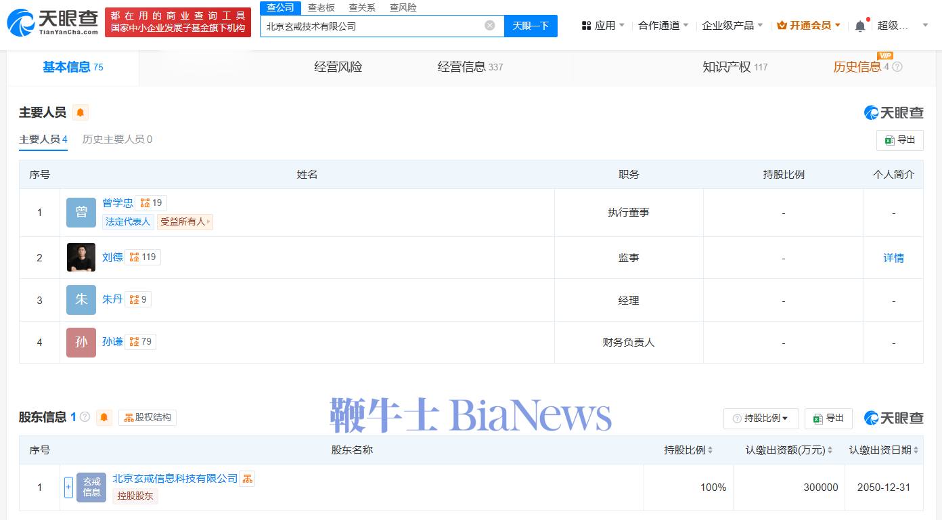The width and height of the screenshot is (942, 520).
Task: Open 刘德's profile link
Action: point(112,257)
